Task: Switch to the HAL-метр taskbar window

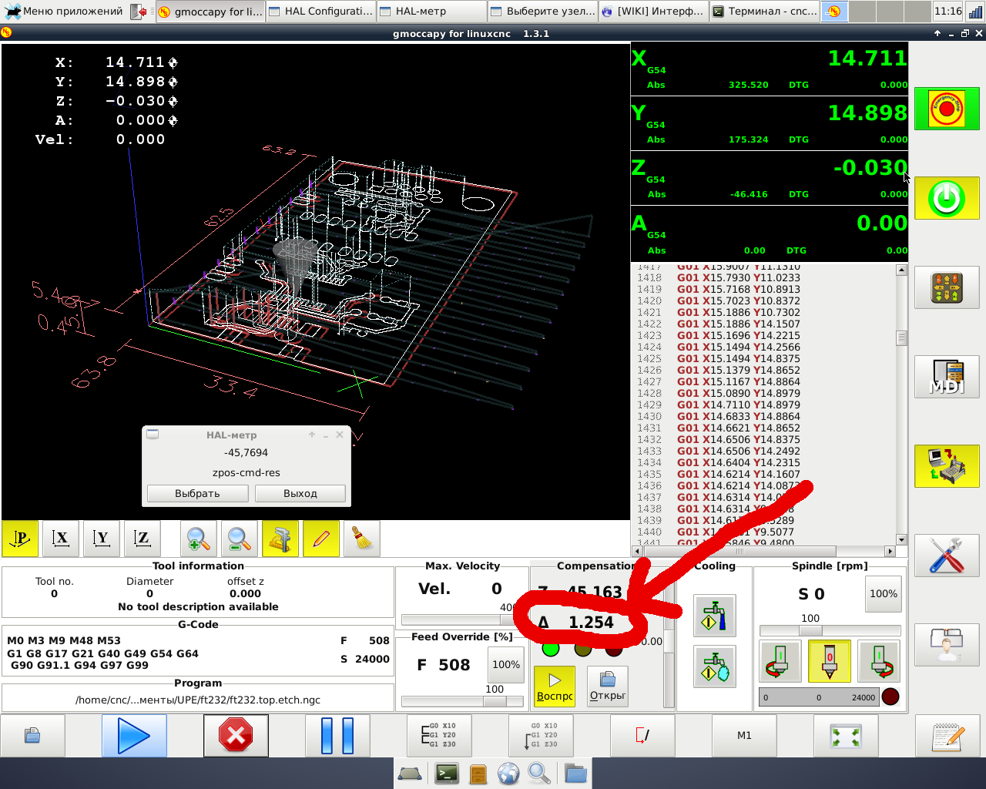Action: click(431, 12)
